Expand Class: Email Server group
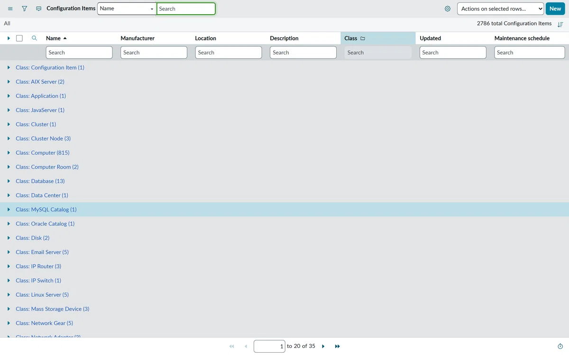The width and height of the screenshot is (569, 355). coord(9,252)
